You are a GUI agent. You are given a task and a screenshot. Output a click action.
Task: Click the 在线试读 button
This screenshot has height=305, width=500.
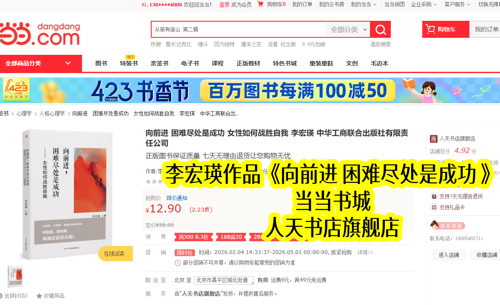point(115,254)
